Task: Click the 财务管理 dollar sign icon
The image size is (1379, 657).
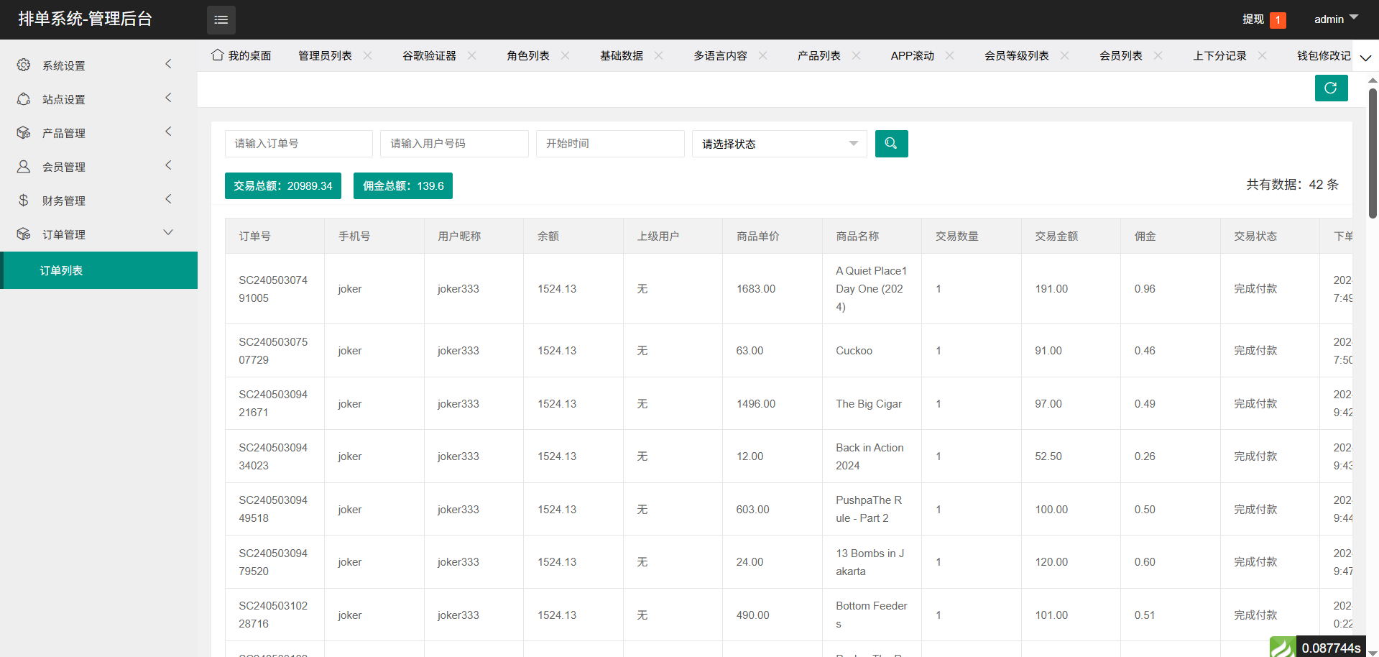Action: click(24, 201)
